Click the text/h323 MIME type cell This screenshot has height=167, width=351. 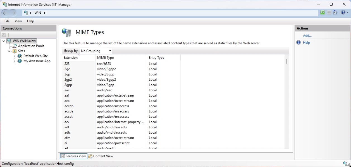point(104,64)
